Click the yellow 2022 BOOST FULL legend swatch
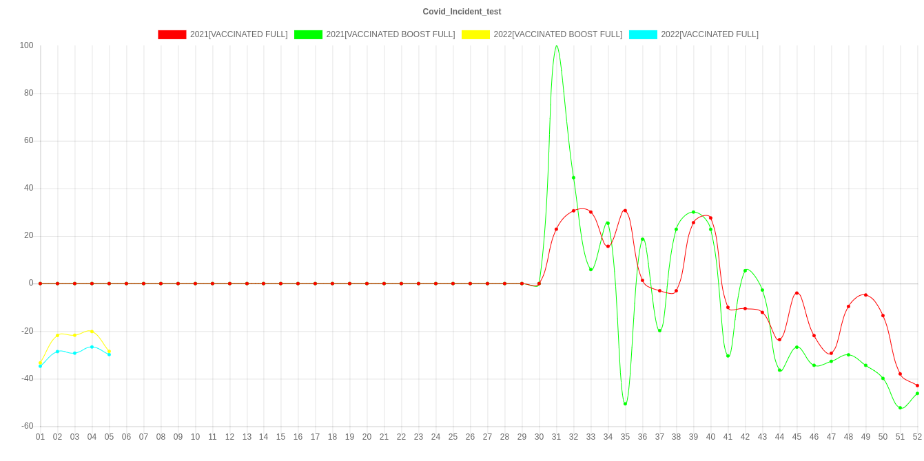Screen dimensions: 924x461 point(475,34)
